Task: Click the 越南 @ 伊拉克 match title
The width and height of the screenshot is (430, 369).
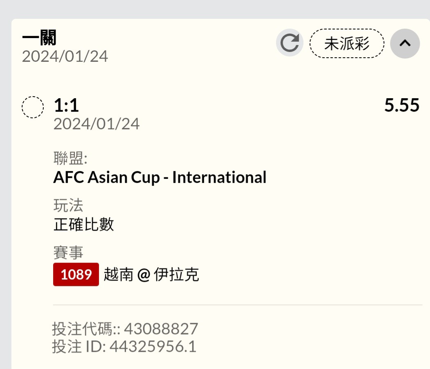Action: [151, 274]
